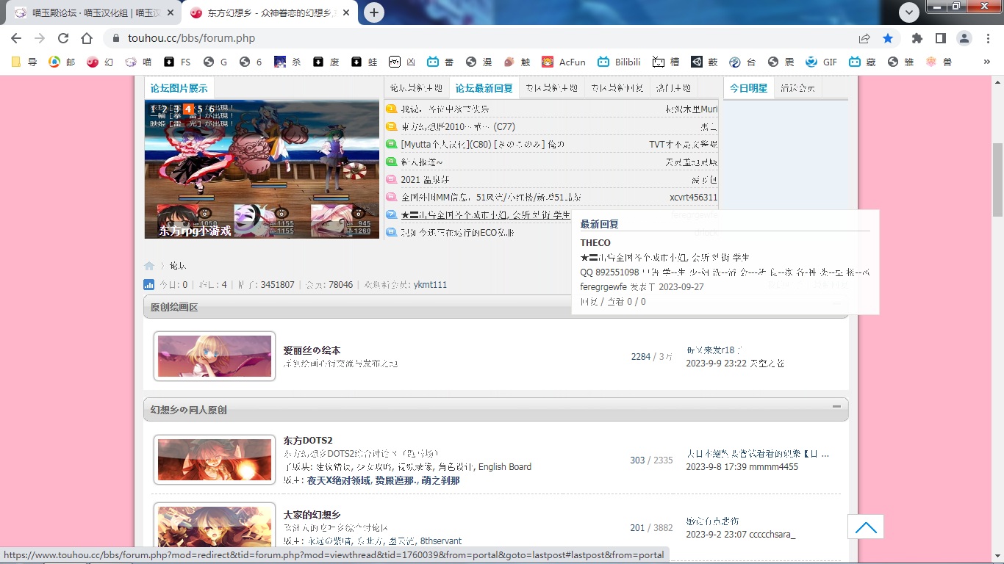Image resolution: width=1004 pixels, height=564 pixels.
Task: Open the 2021 thread in latest replies
Action: coord(425,179)
